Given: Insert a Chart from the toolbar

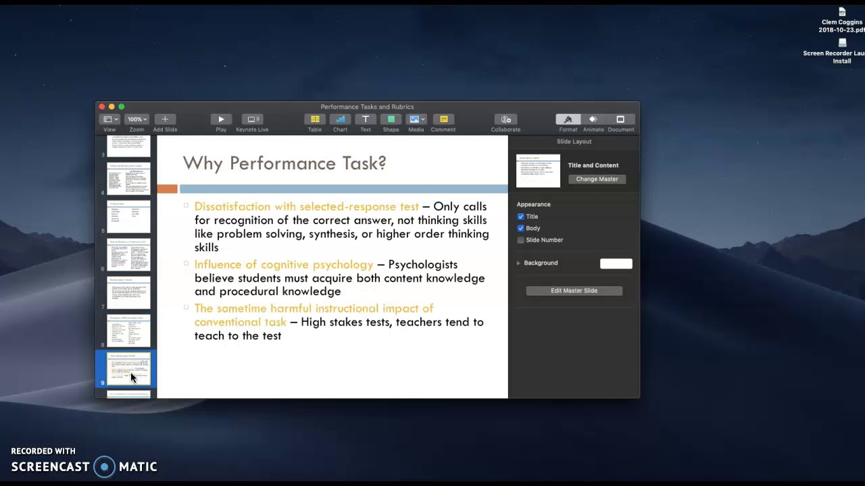Looking at the screenshot, I should click(340, 119).
